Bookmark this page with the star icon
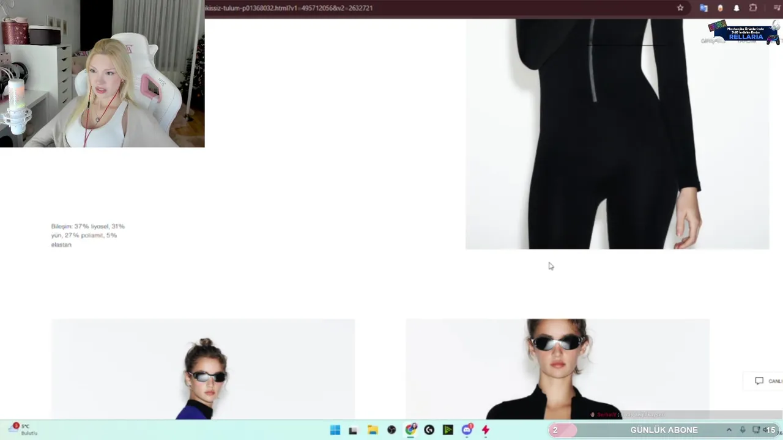783x440 pixels. pos(680,8)
